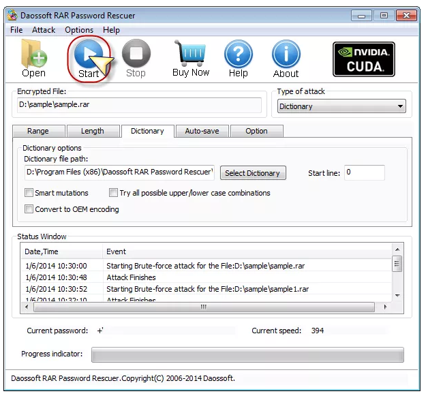428x398 pixels.
Task: Click the status window vertical scrollbar thumb
Action: pos(397,264)
